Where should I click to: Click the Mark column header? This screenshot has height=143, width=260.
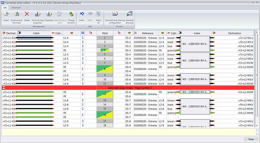click(105, 33)
